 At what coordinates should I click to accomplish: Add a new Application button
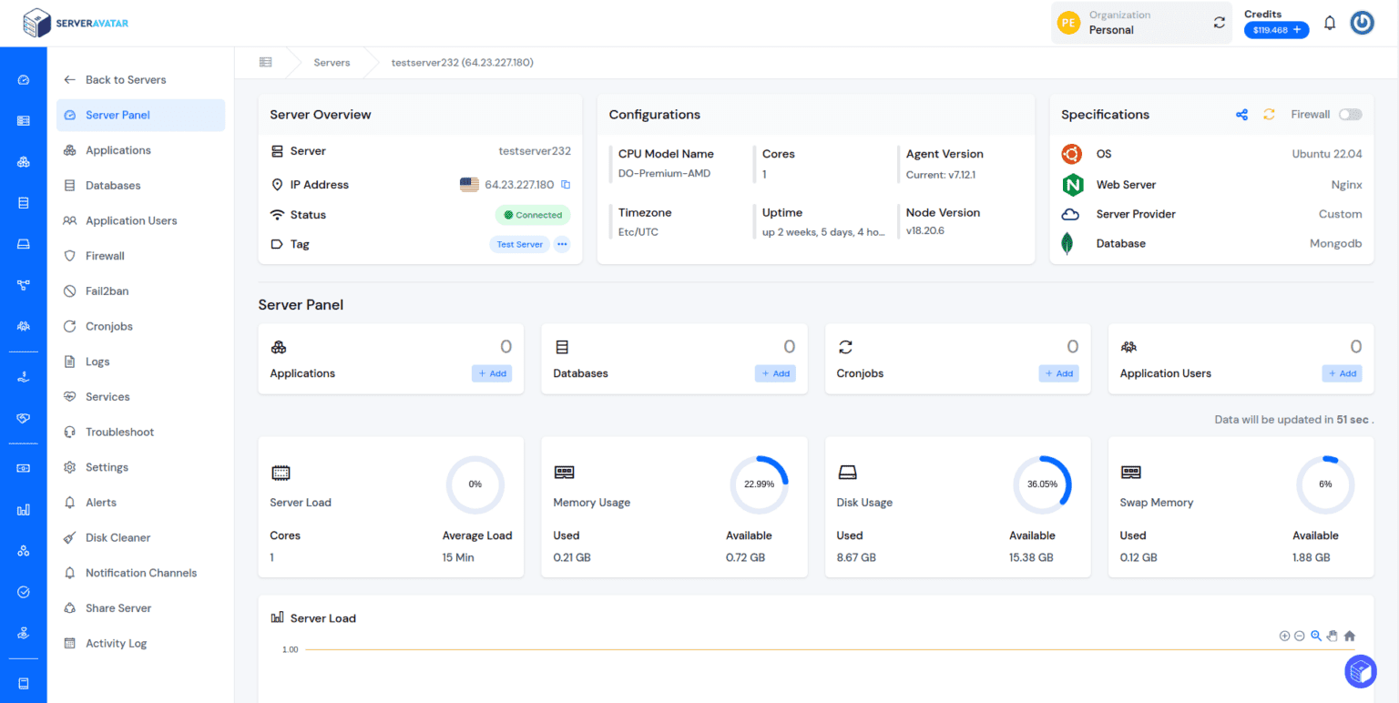492,373
